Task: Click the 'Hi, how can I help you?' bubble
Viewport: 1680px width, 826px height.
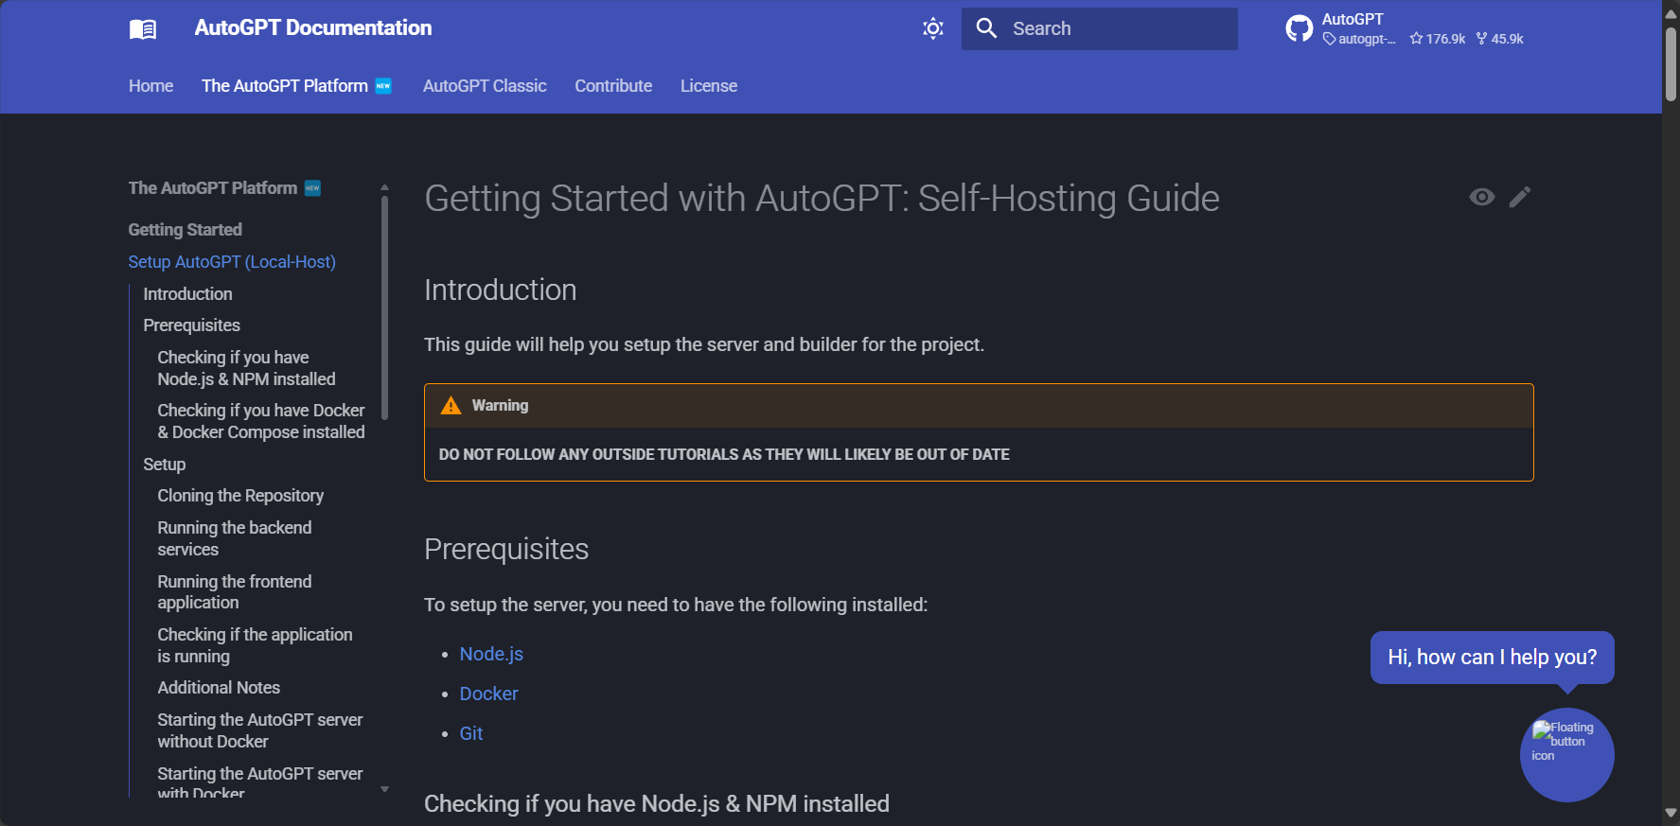Action: 1492,657
